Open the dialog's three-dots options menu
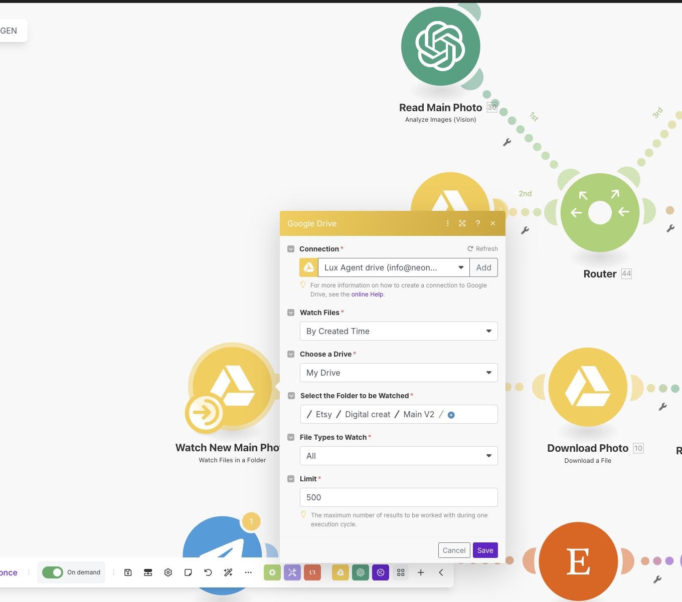 448,223
